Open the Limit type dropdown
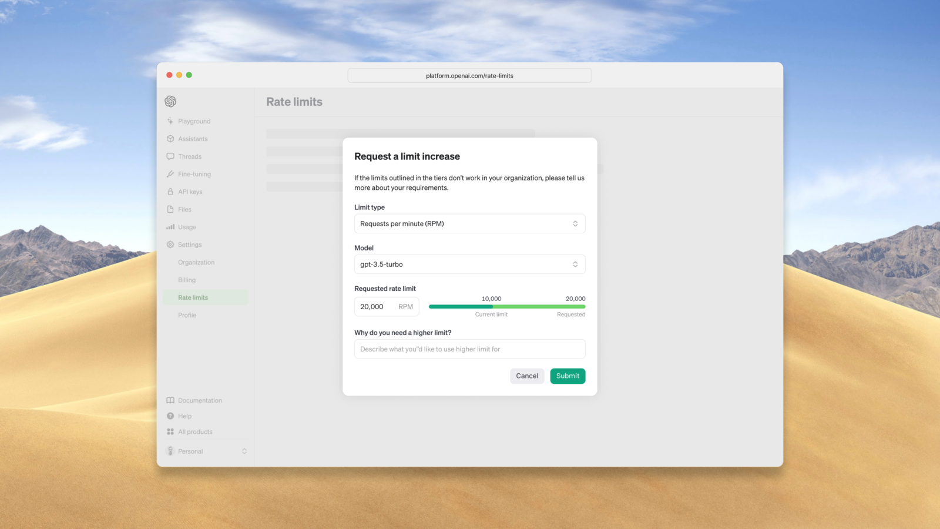 click(469, 223)
